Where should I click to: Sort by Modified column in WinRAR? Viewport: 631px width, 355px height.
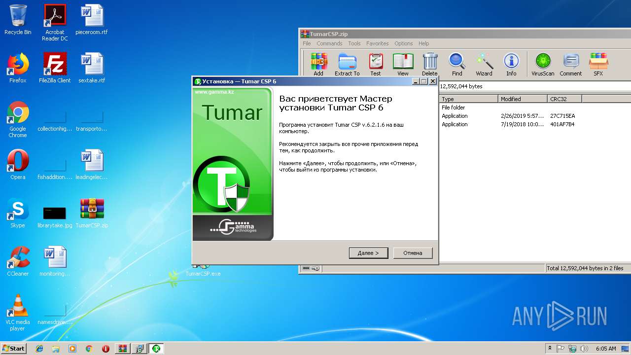pyautogui.click(x=523, y=99)
